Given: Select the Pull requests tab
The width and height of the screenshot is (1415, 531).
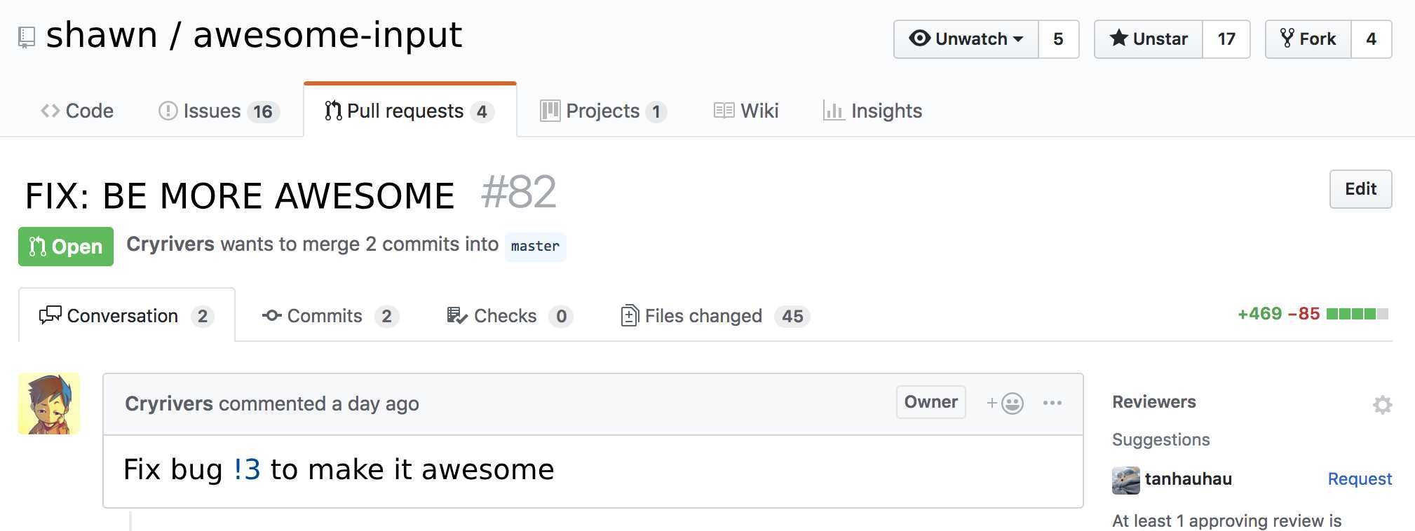Looking at the screenshot, I should coord(410,111).
